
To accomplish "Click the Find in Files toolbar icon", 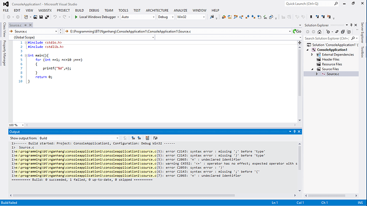I will click(212, 17).
